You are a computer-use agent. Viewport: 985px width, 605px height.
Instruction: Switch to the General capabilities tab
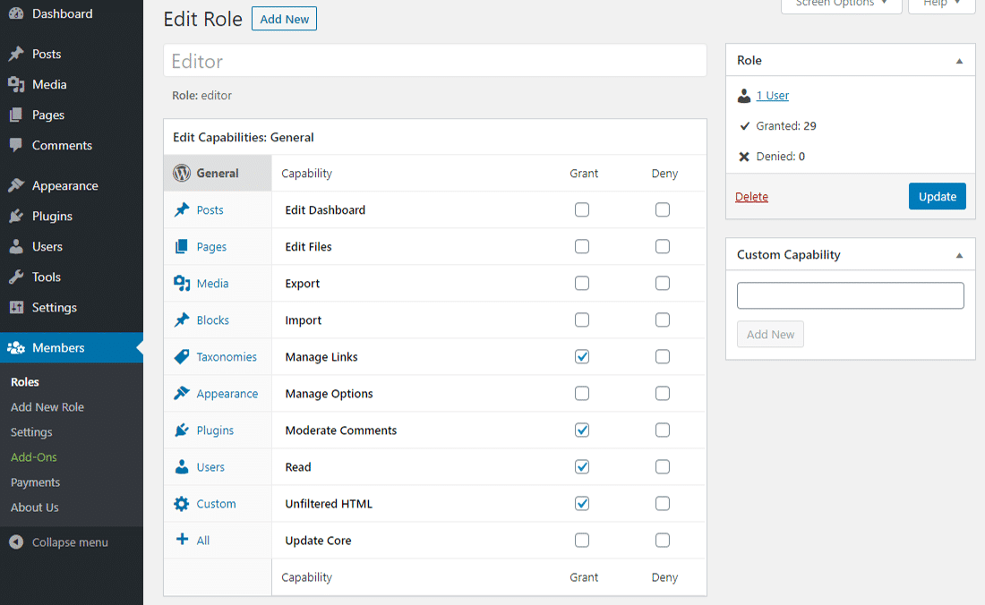point(218,173)
